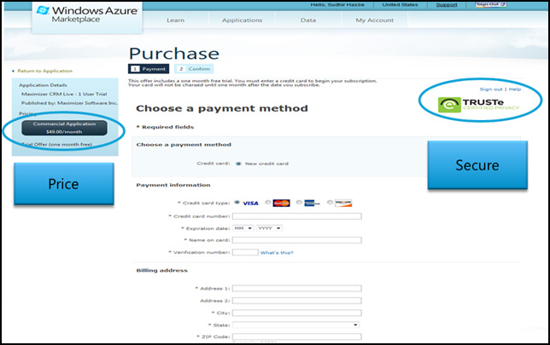Click the MasterCard logo
The image size is (550, 345).
point(281,204)
